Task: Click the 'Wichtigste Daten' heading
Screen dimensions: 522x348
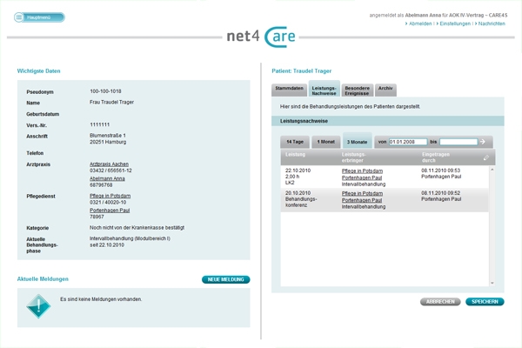Action: 38,71
